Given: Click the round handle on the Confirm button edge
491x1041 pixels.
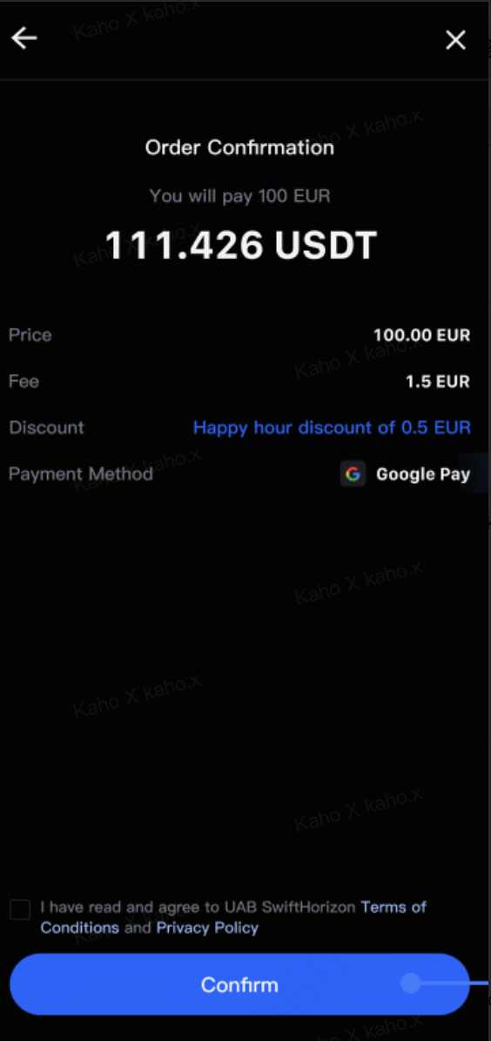Looking at the screenshot, I should click(x=411, y=983).
